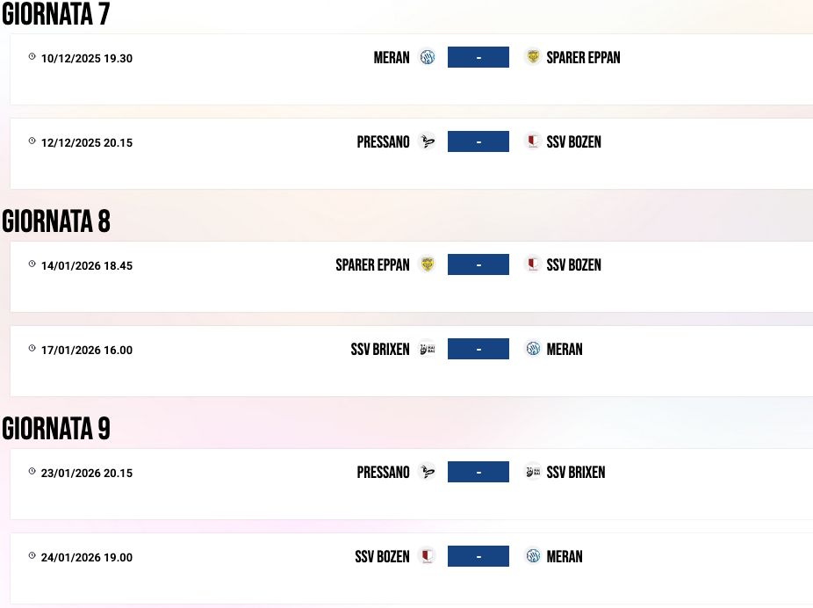
Task: Open score box for Meran vs Sparer Eppan
Action: (x=478, y=57)
